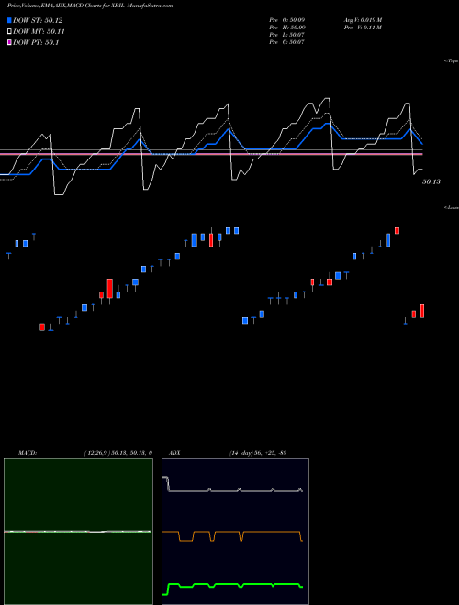Click the last red candlestick at far right
This screenshot has width=459, height=605.
422,311
